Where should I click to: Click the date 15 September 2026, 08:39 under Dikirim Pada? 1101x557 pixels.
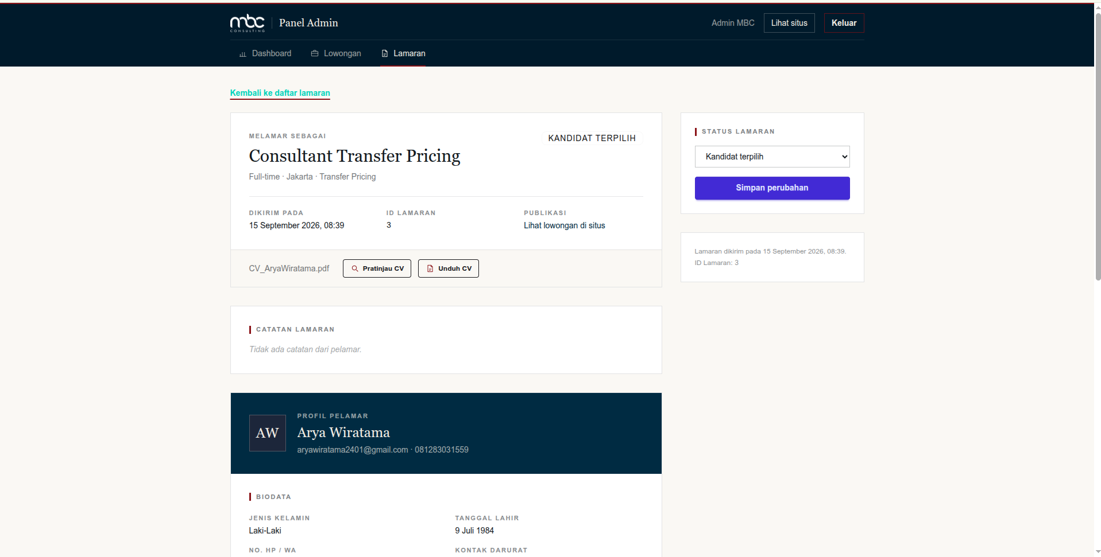click(296, 225)
